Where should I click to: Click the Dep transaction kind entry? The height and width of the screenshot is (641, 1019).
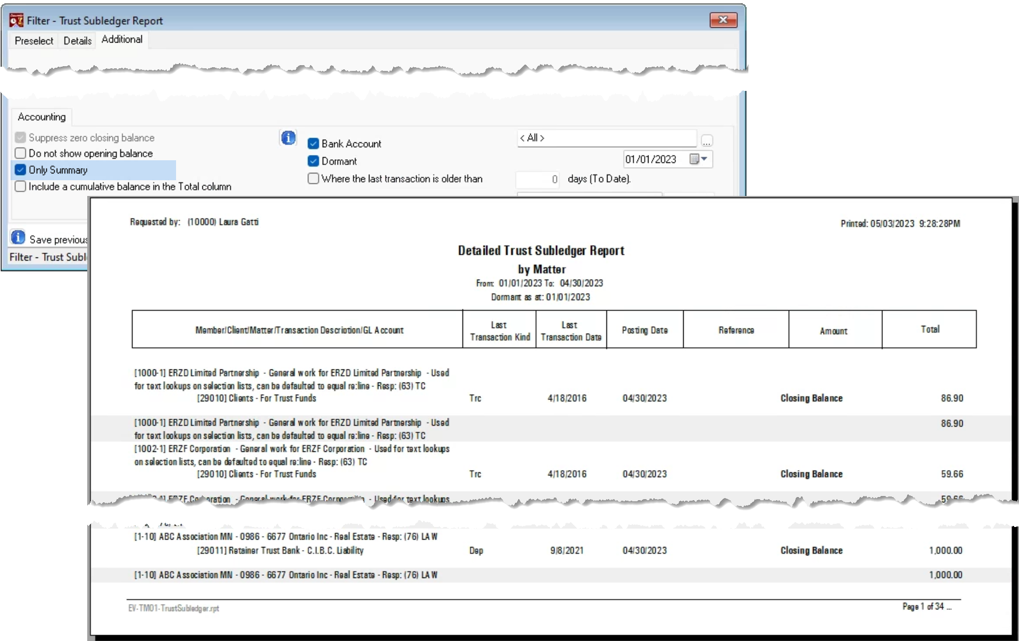(x=476, y=551)
